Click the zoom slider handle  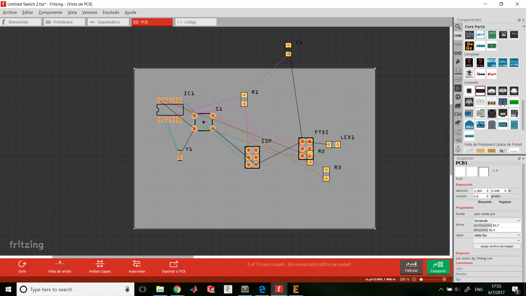pos(421,279)
